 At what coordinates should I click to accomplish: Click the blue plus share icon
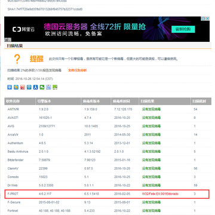10,87
